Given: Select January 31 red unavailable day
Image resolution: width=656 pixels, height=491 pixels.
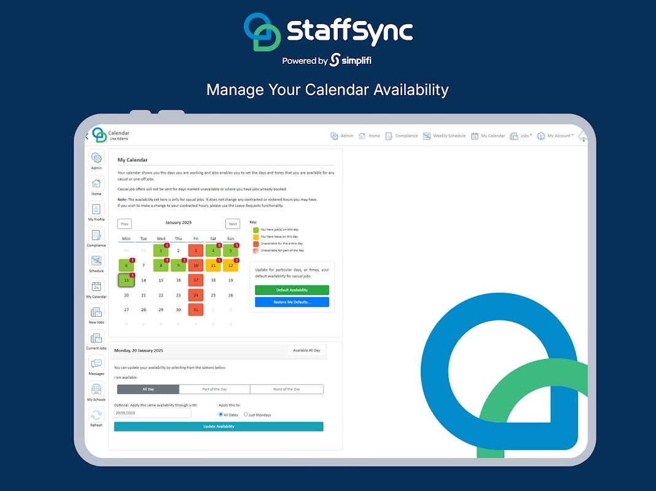Looking at the screenshot, I should click(196, 310).
